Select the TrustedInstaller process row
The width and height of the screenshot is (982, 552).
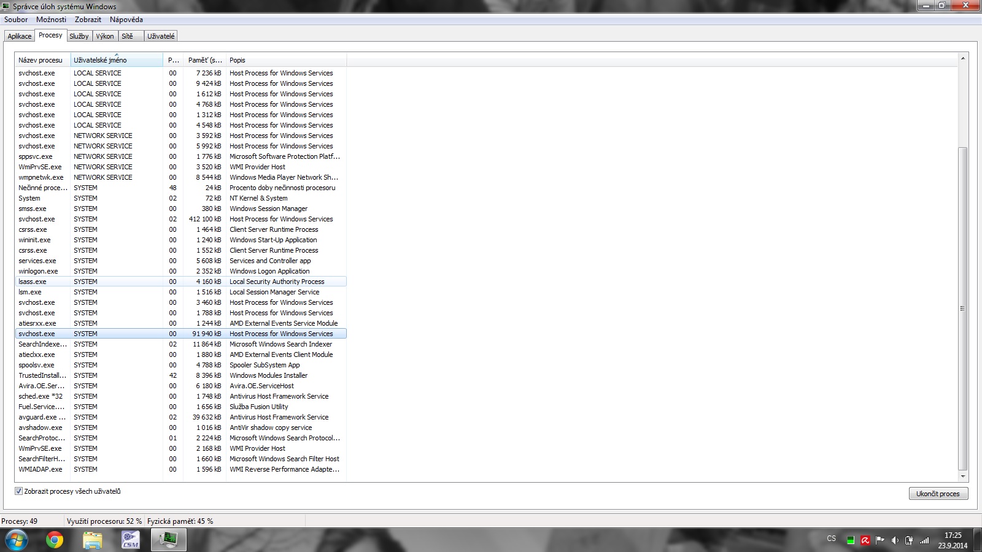click(x=42, y=375)
